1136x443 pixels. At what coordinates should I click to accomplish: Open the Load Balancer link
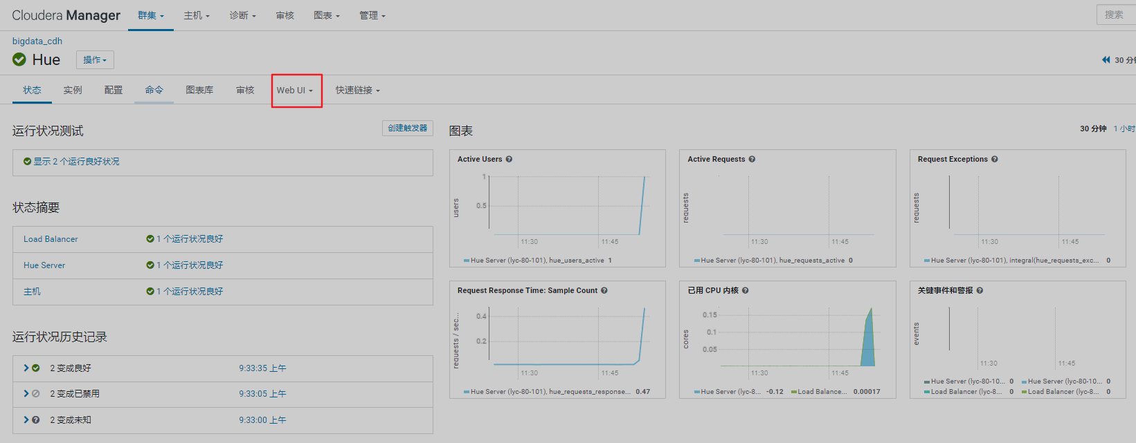tap(51, 239)
